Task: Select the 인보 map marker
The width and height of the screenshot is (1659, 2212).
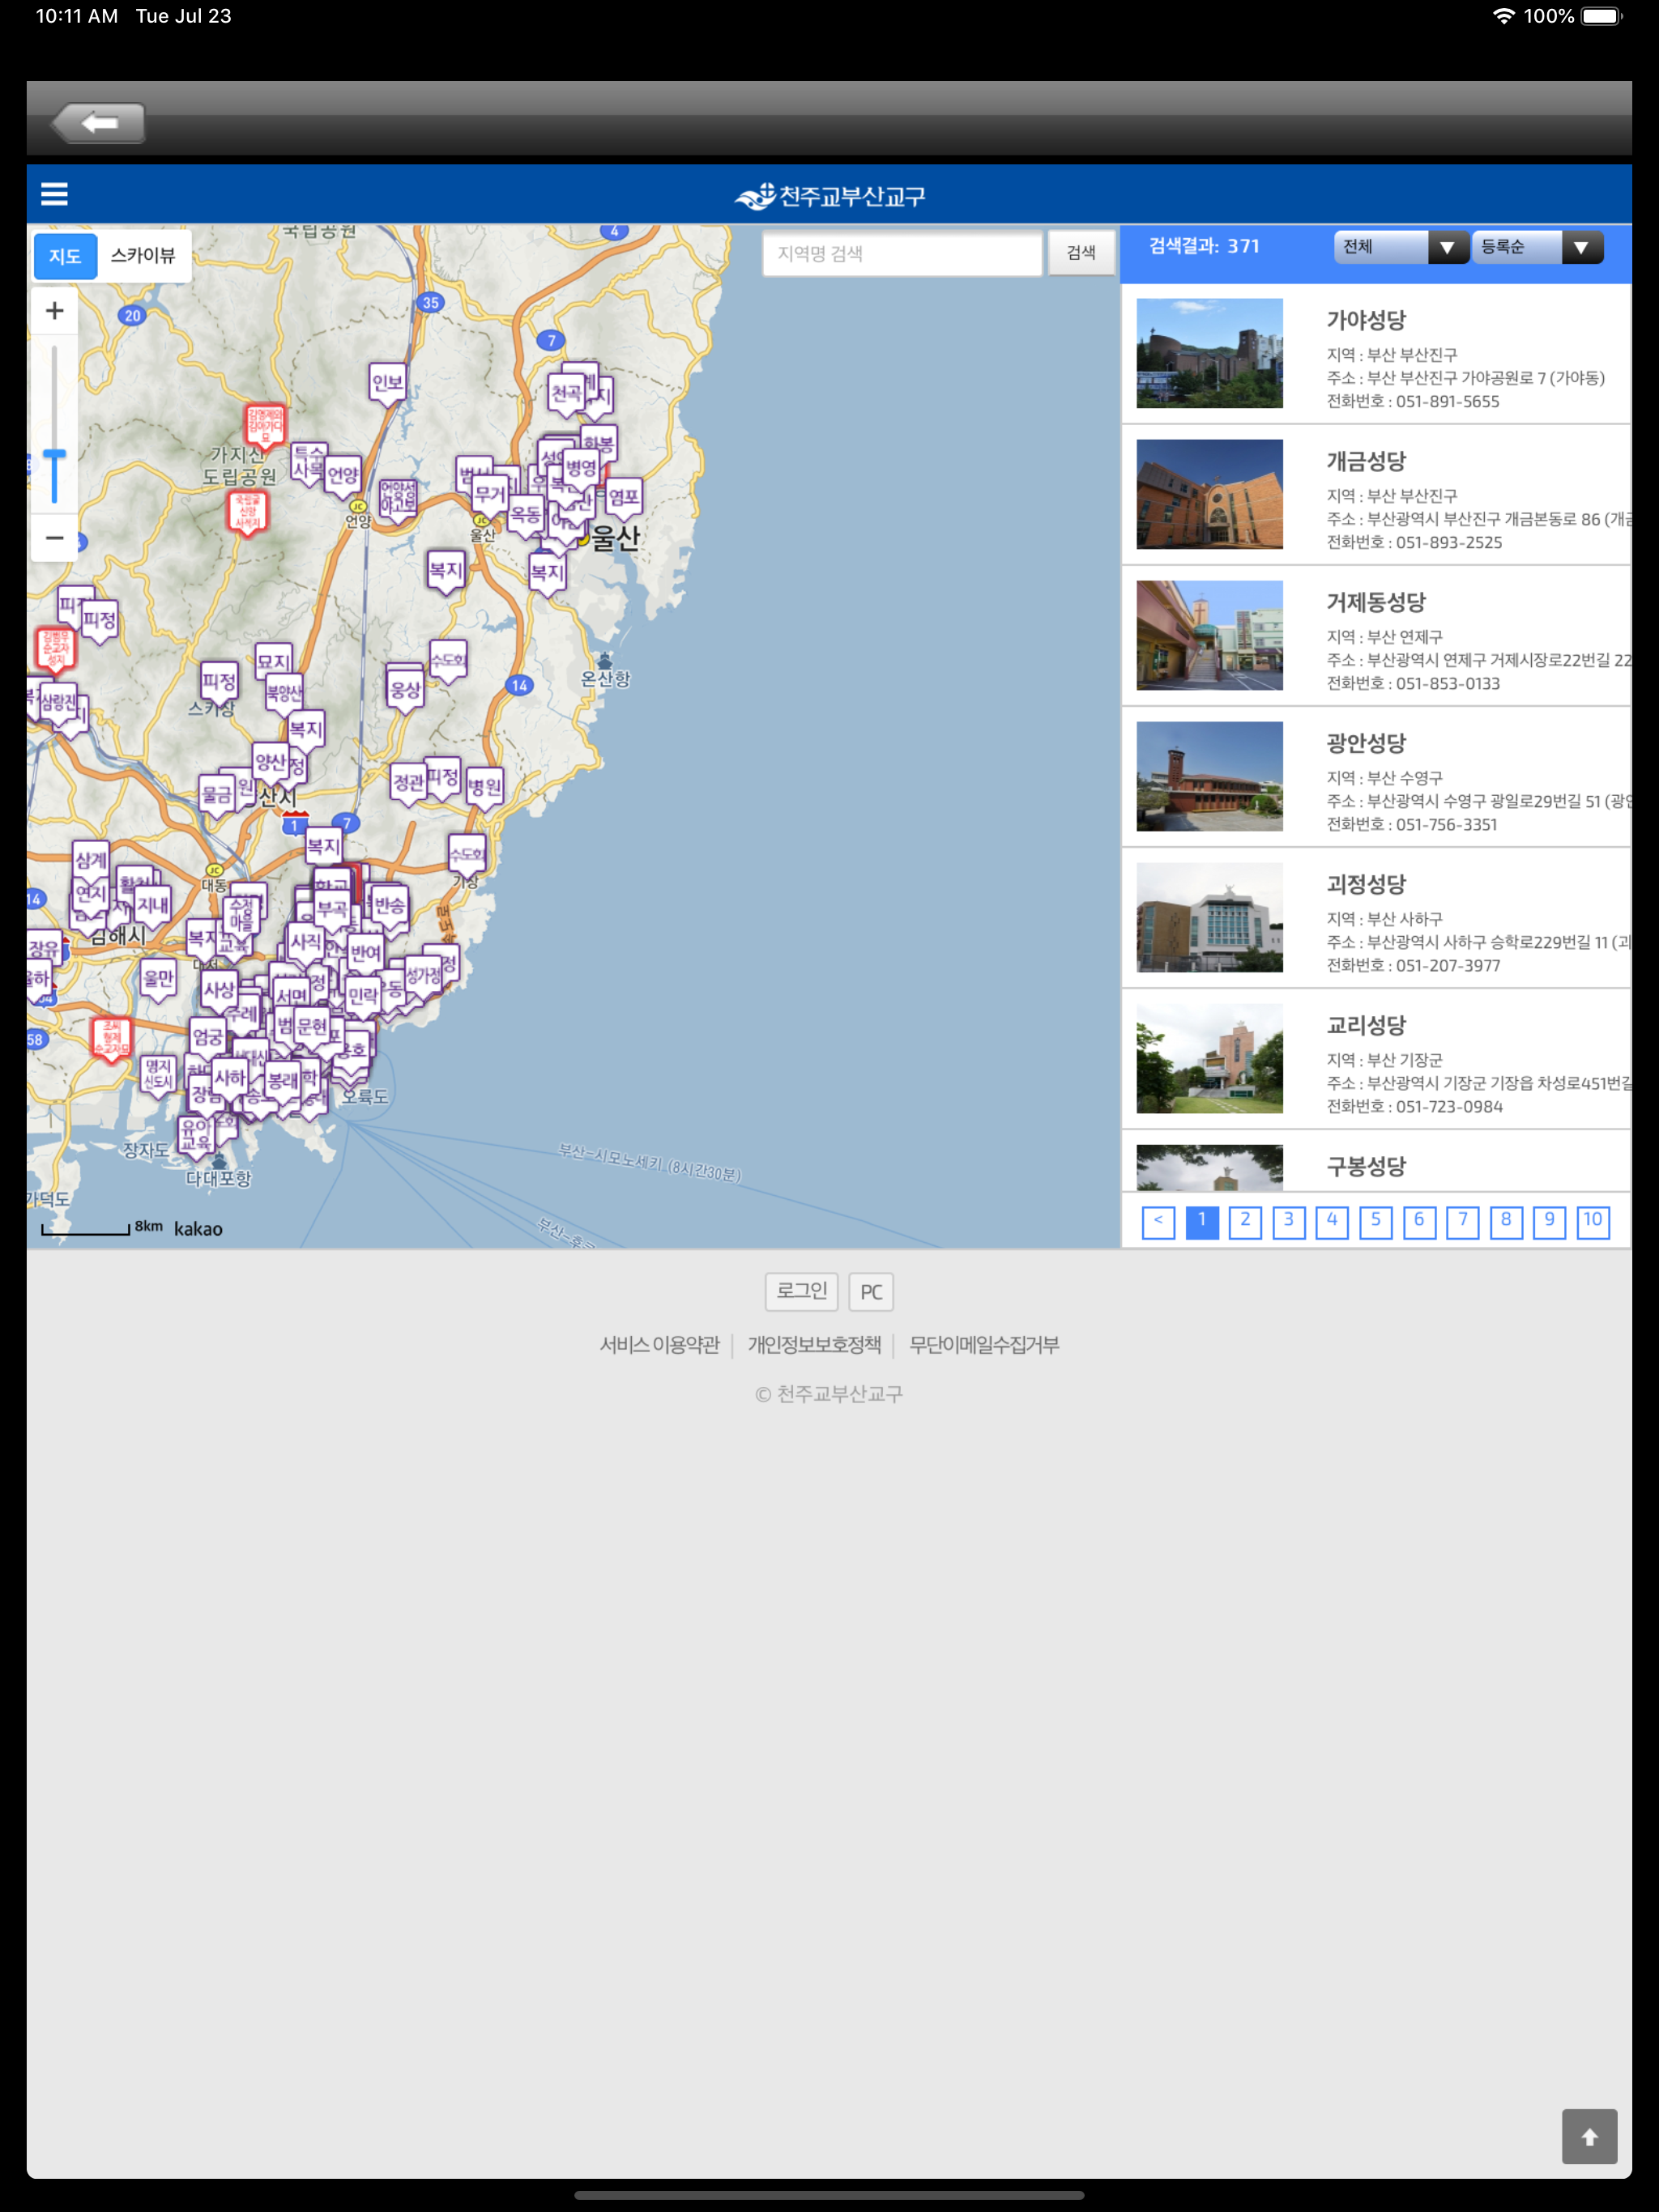Action: pyautogui.click(x=387, y=384)
